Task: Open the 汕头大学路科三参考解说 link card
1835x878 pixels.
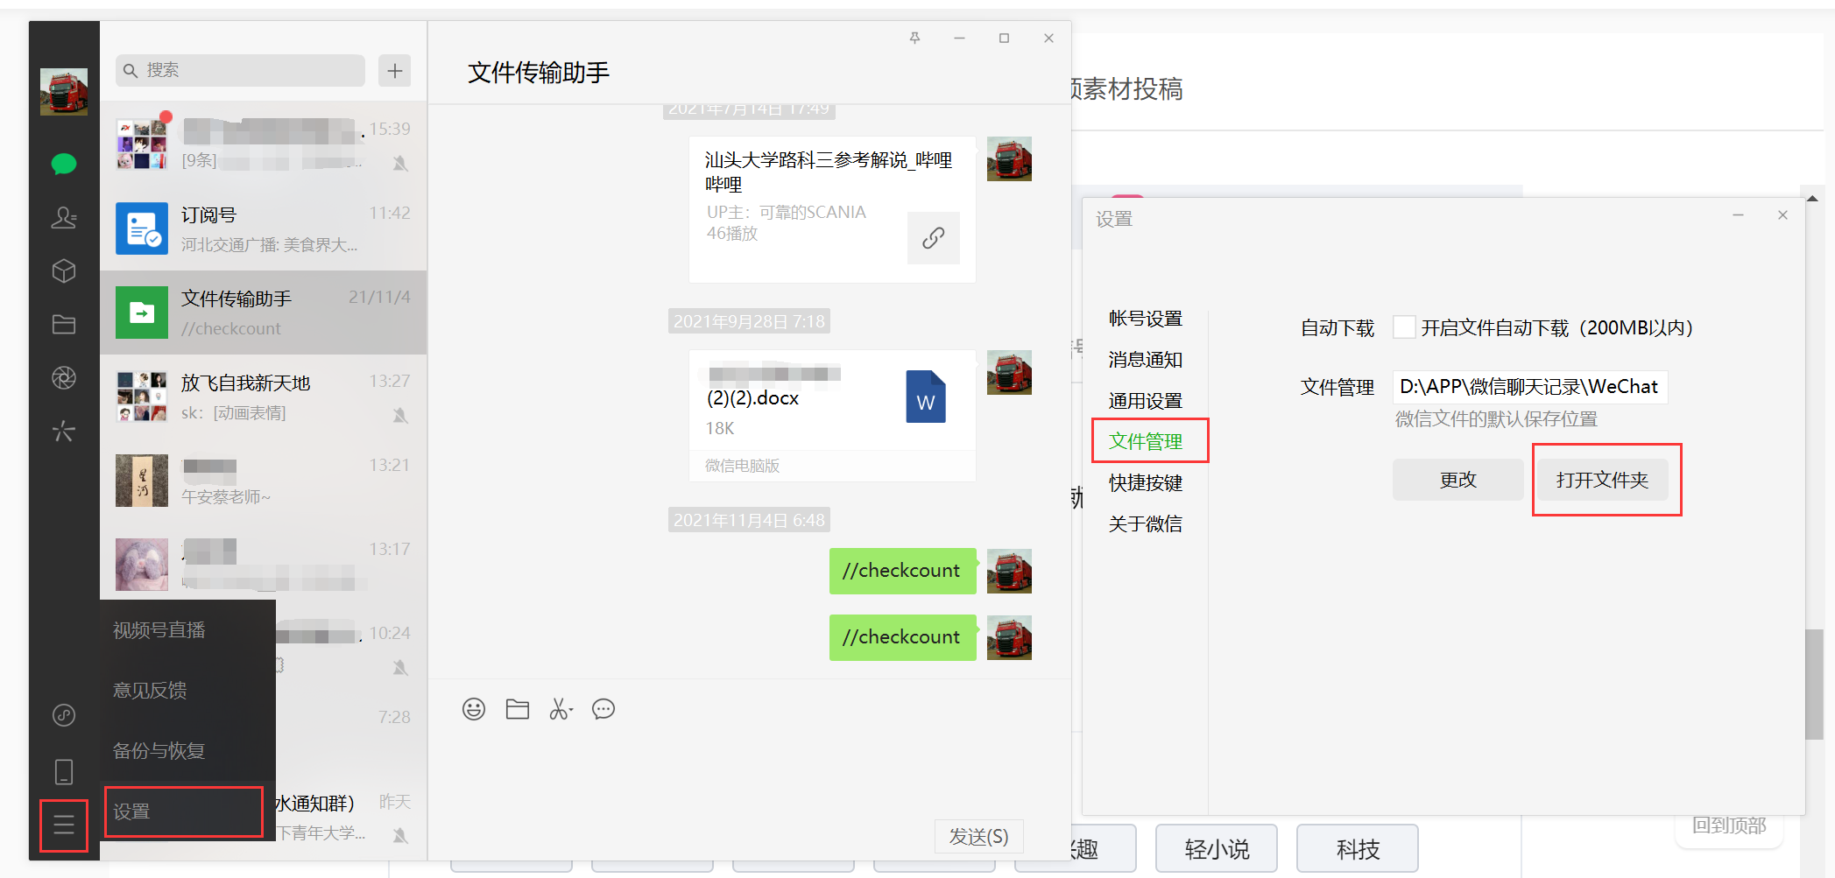Action: click(832, 209)
